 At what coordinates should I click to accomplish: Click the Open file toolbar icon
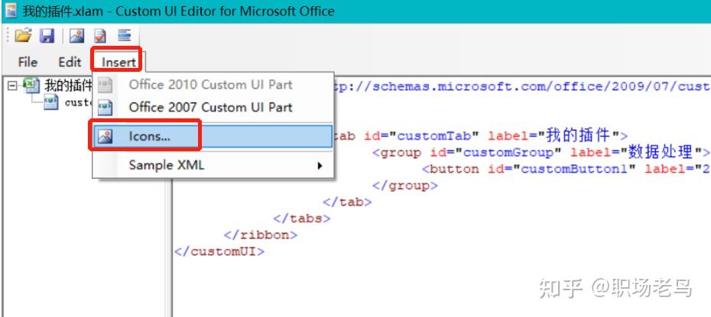pos(23,36)
